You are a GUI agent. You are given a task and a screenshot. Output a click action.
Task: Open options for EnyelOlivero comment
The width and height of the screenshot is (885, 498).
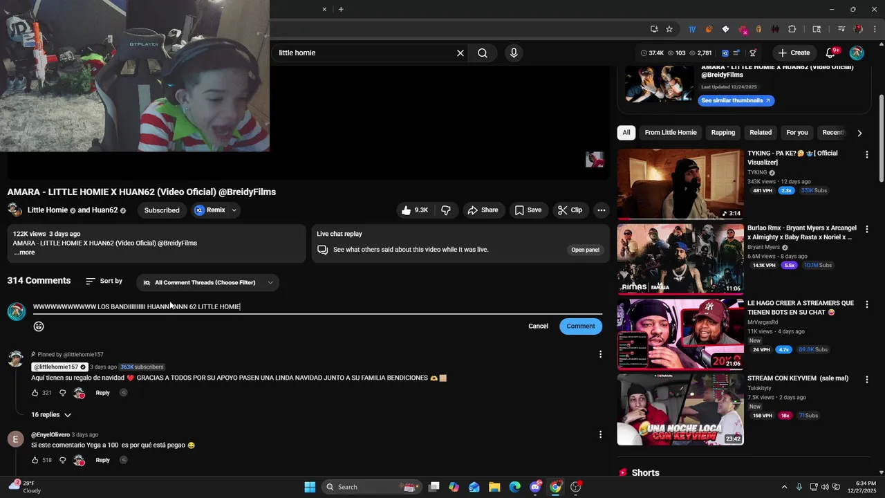pyautogui.click(x=600, y=434)
